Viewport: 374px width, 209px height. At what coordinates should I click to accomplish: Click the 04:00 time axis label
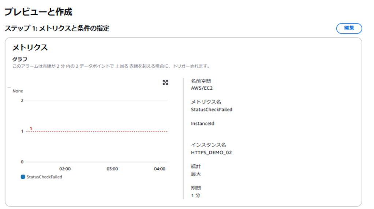coord(160,169)
